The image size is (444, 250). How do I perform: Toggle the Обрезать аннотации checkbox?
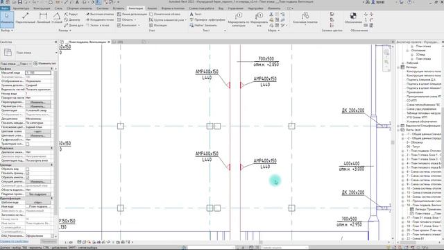pos(28,178)
